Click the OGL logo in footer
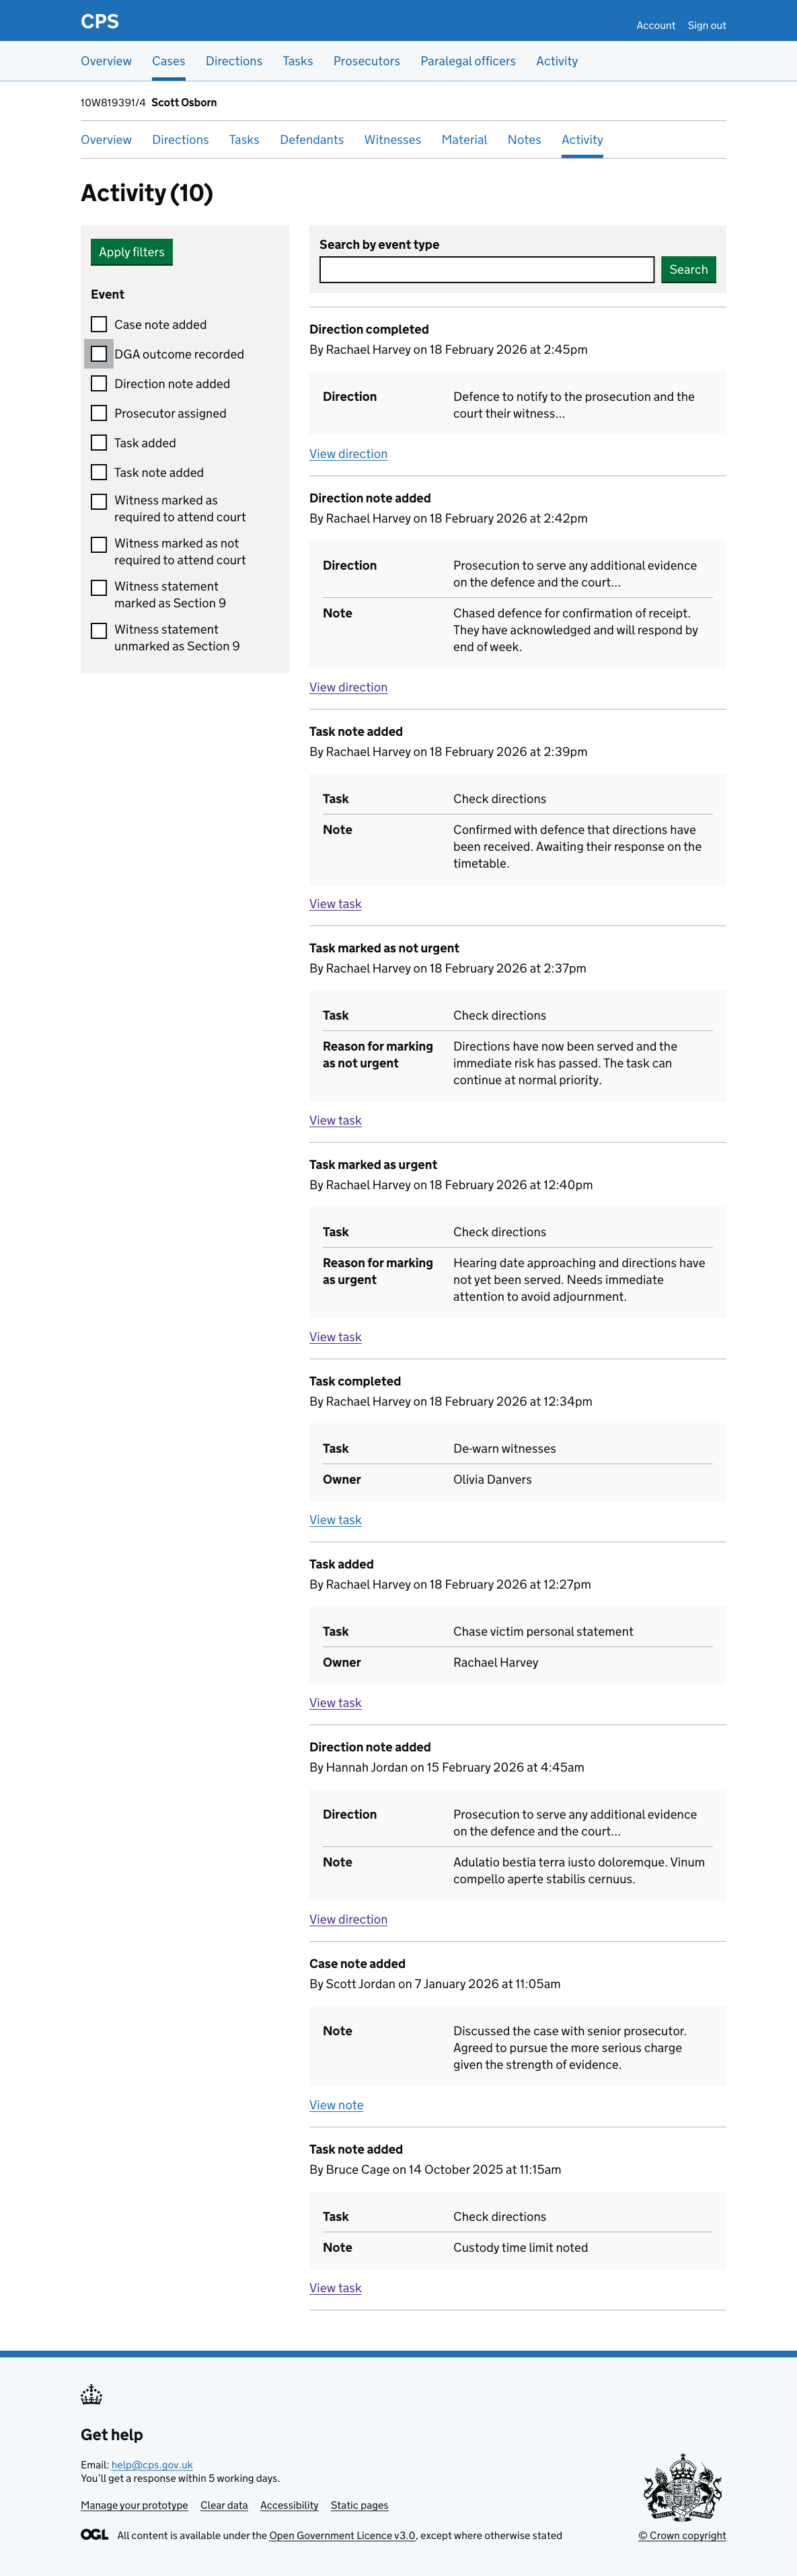 [94, 2534]
